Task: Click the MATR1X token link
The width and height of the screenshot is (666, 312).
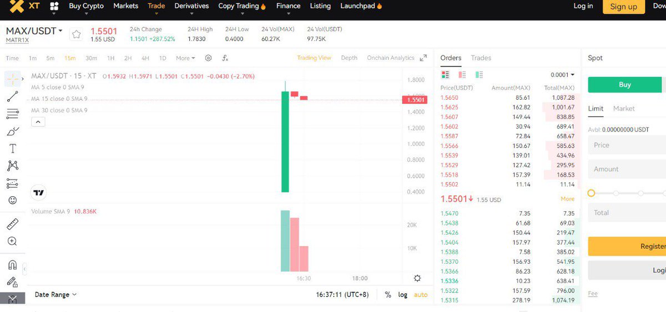Action: (17, 40)
